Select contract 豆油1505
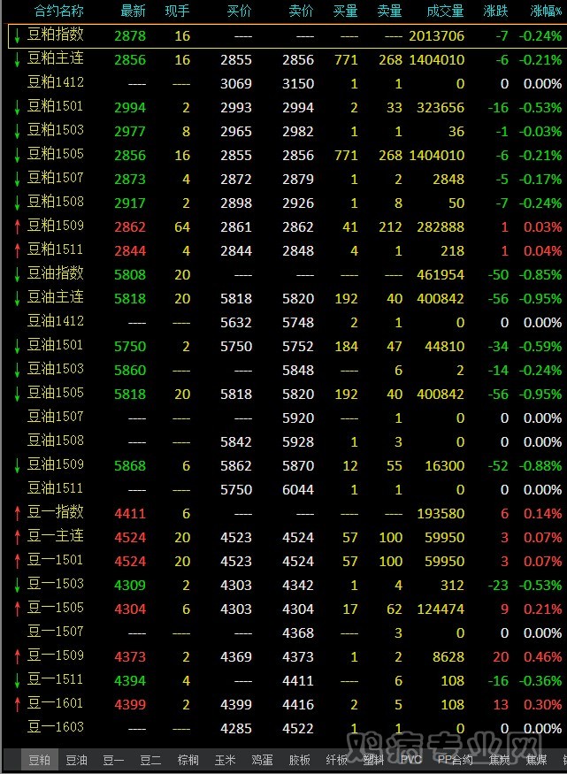 tap(287, 394)
